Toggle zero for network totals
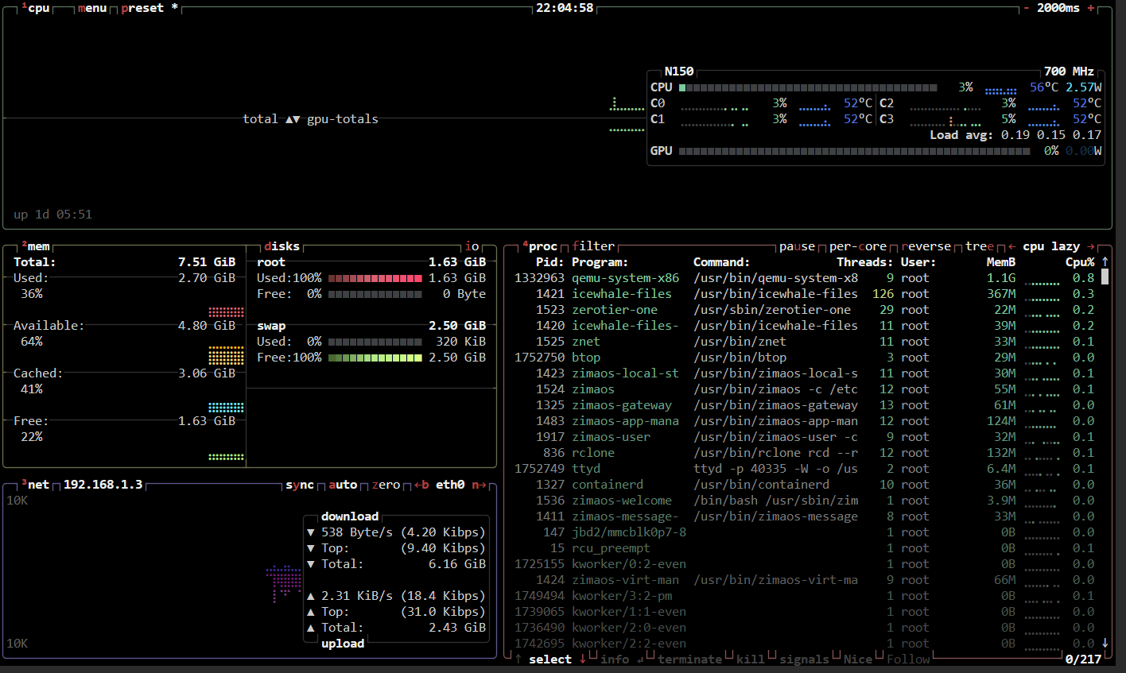The image size is (1126, 673). coord(386,485)
